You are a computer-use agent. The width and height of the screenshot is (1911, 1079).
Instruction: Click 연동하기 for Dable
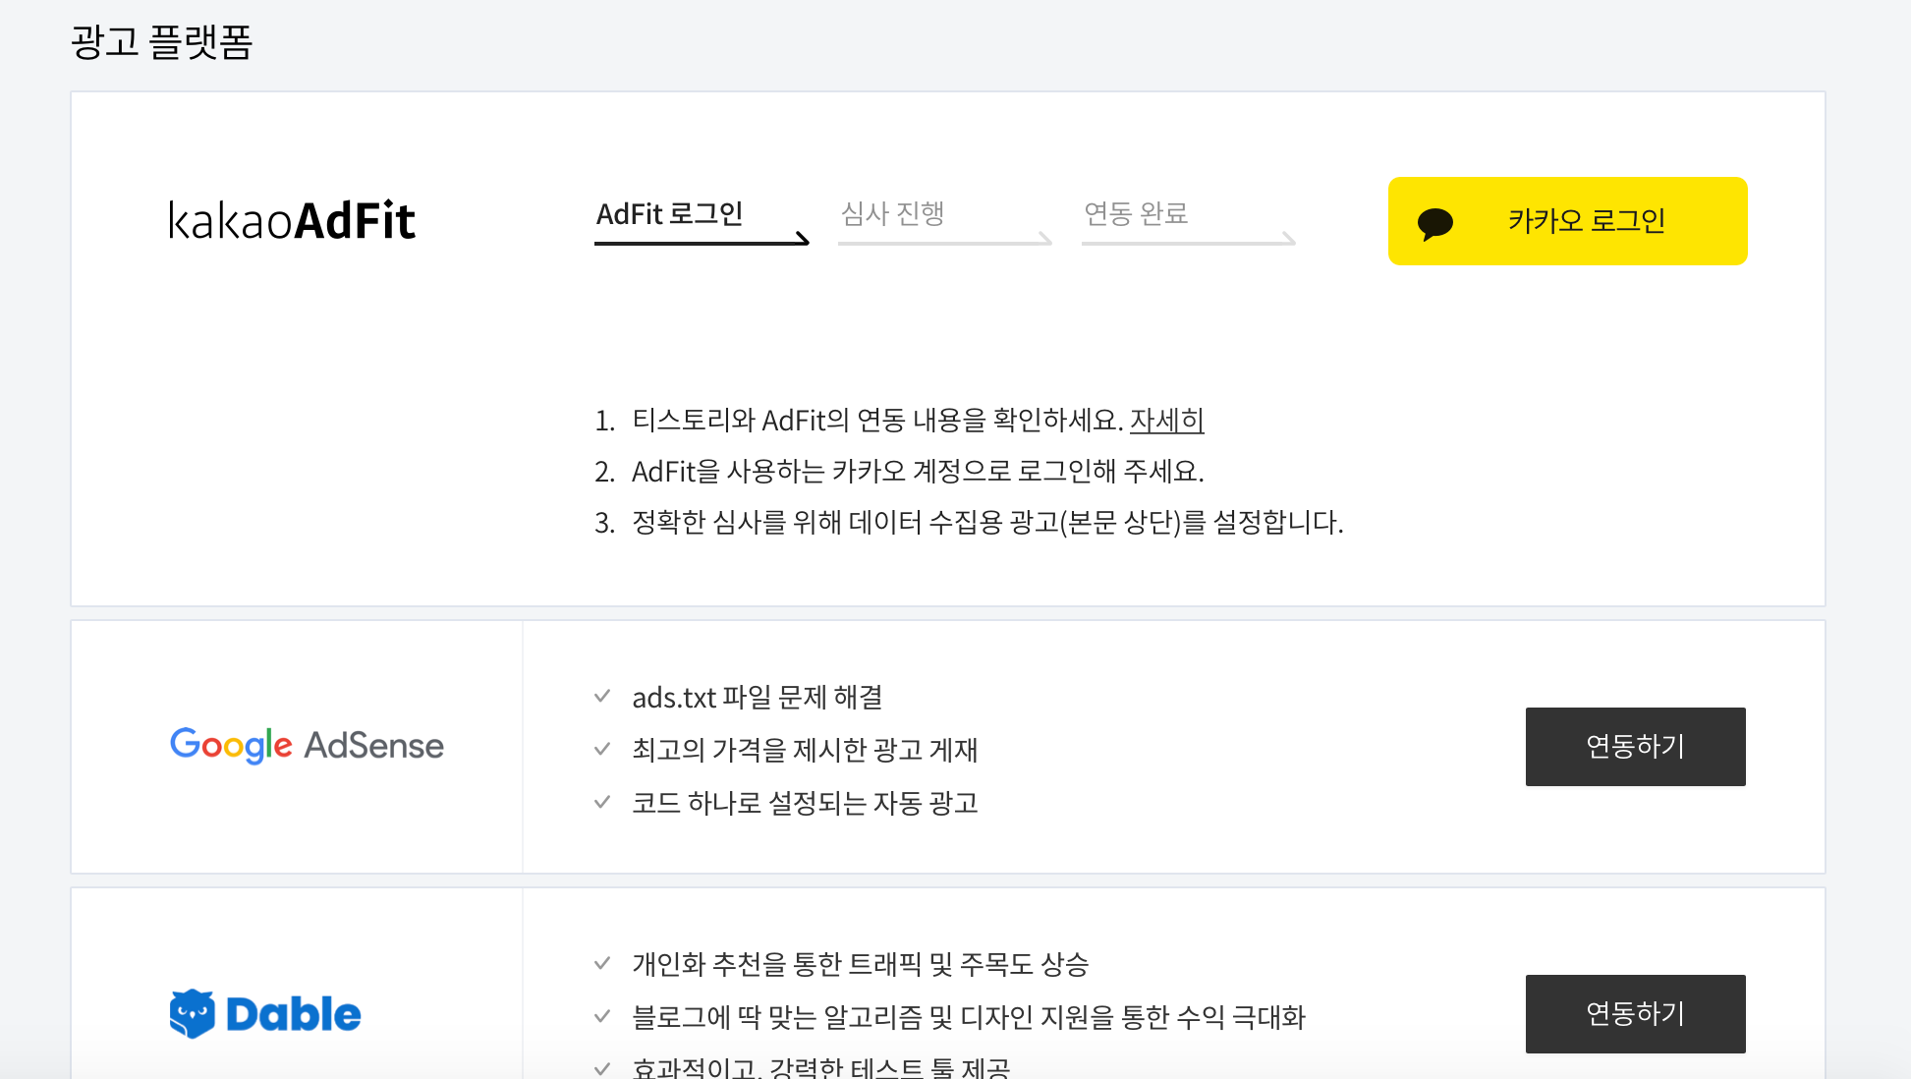(1635, 1014)
